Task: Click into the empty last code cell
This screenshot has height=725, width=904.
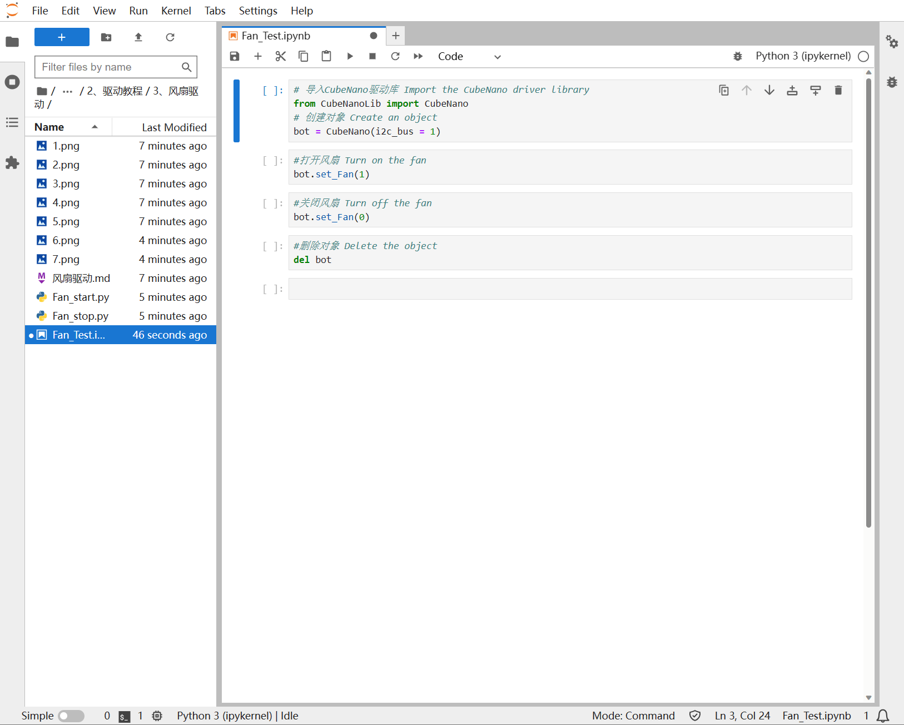Action: pyautogui.click(x=570, y=289)
